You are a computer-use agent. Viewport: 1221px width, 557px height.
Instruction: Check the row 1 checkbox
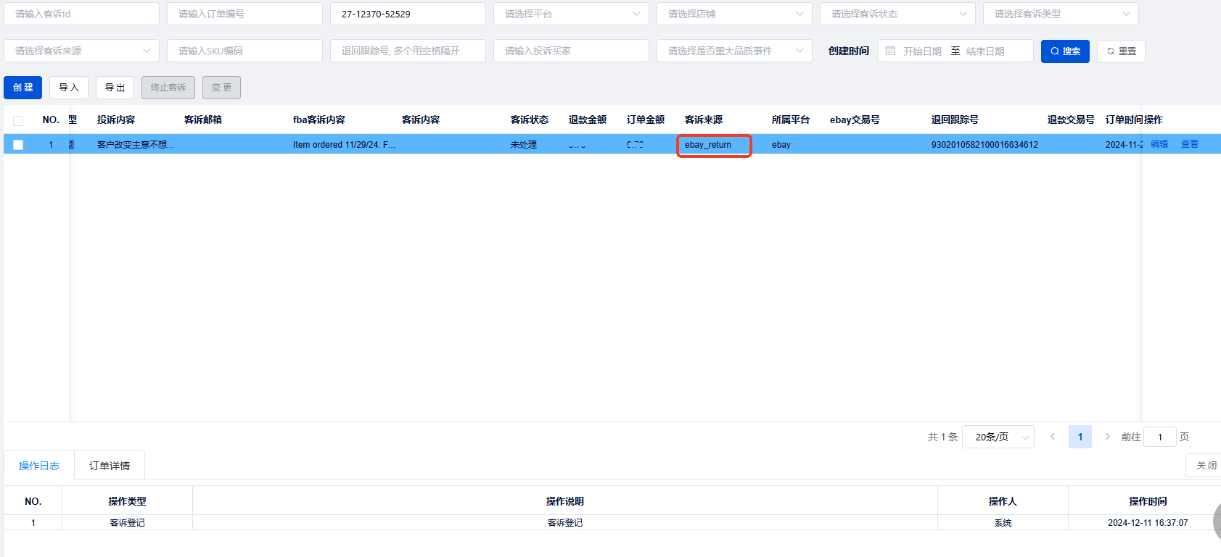(x=18, y=145)
